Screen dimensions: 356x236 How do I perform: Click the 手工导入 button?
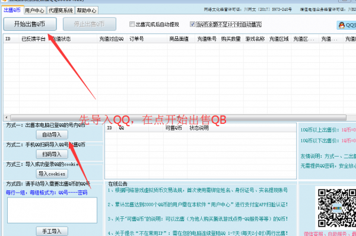[52, 231]
